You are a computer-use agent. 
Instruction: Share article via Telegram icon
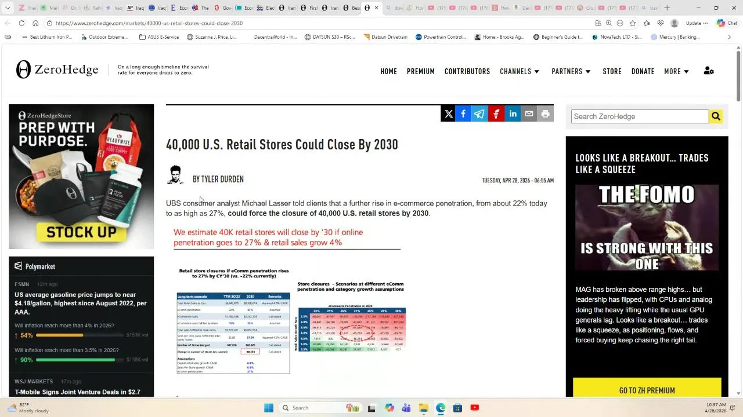click(479, 114)
